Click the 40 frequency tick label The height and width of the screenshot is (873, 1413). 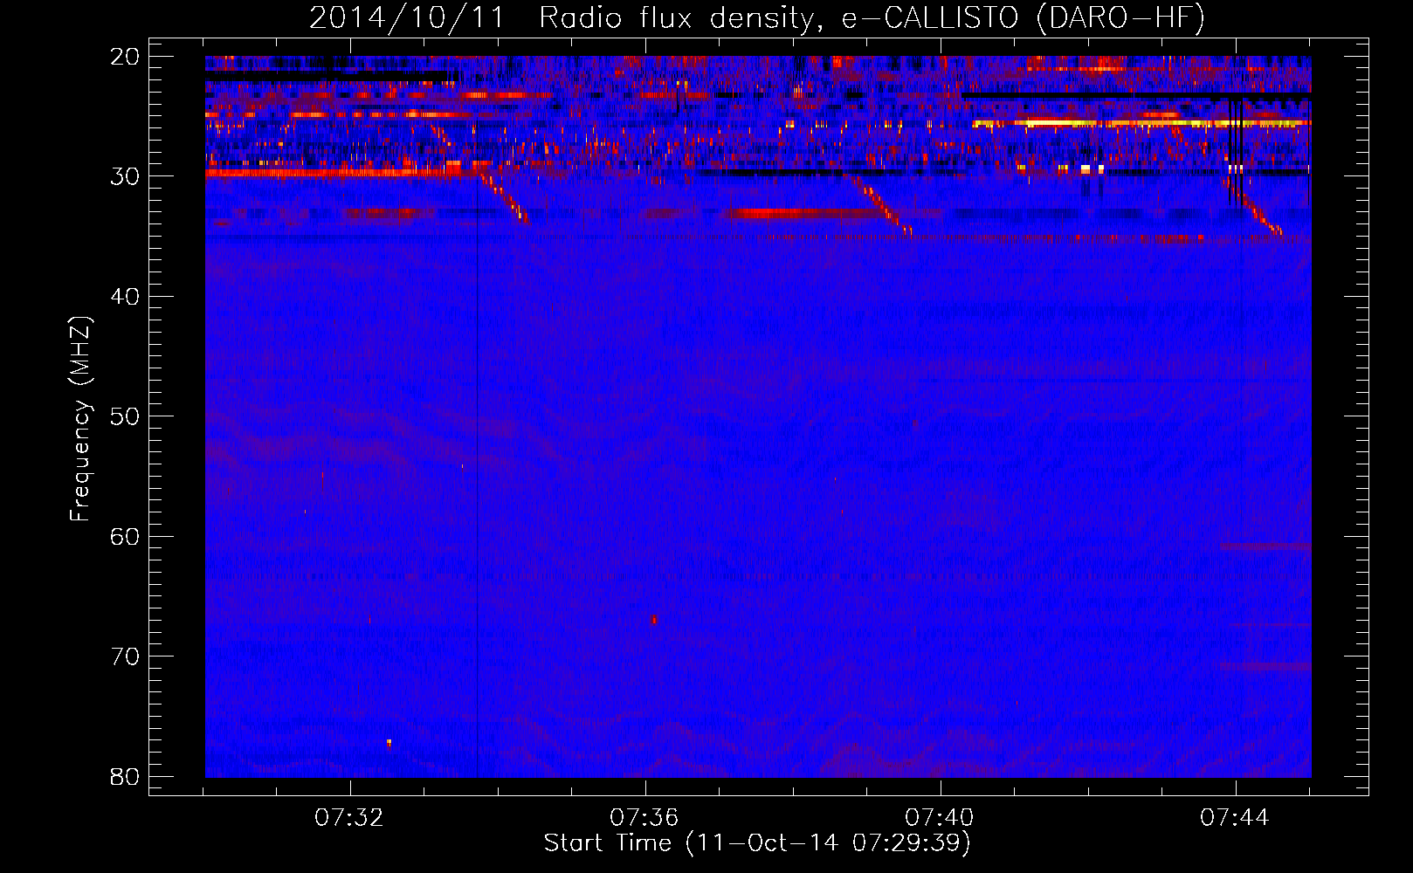(x=126, y=297)
